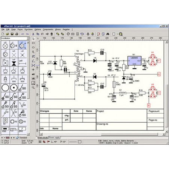The image size is (169, 169).
Task: Toggle the red flag icon in status bar
Action: click(x=48, y=142)
